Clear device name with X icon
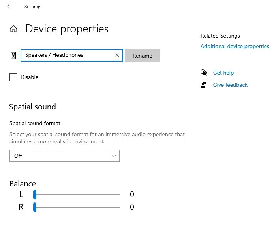 [117, 56]
